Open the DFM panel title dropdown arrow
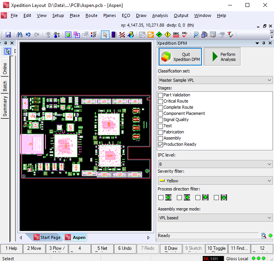 tap(257, 43)
